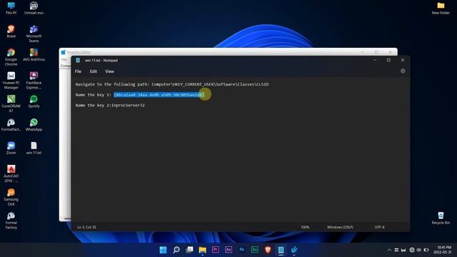457x257 pixels.
Task: Open the taskbar clock and date
Action: [442, 250]
